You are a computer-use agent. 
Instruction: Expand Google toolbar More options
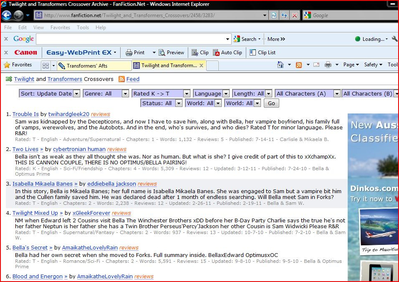[x=276, y=39]
